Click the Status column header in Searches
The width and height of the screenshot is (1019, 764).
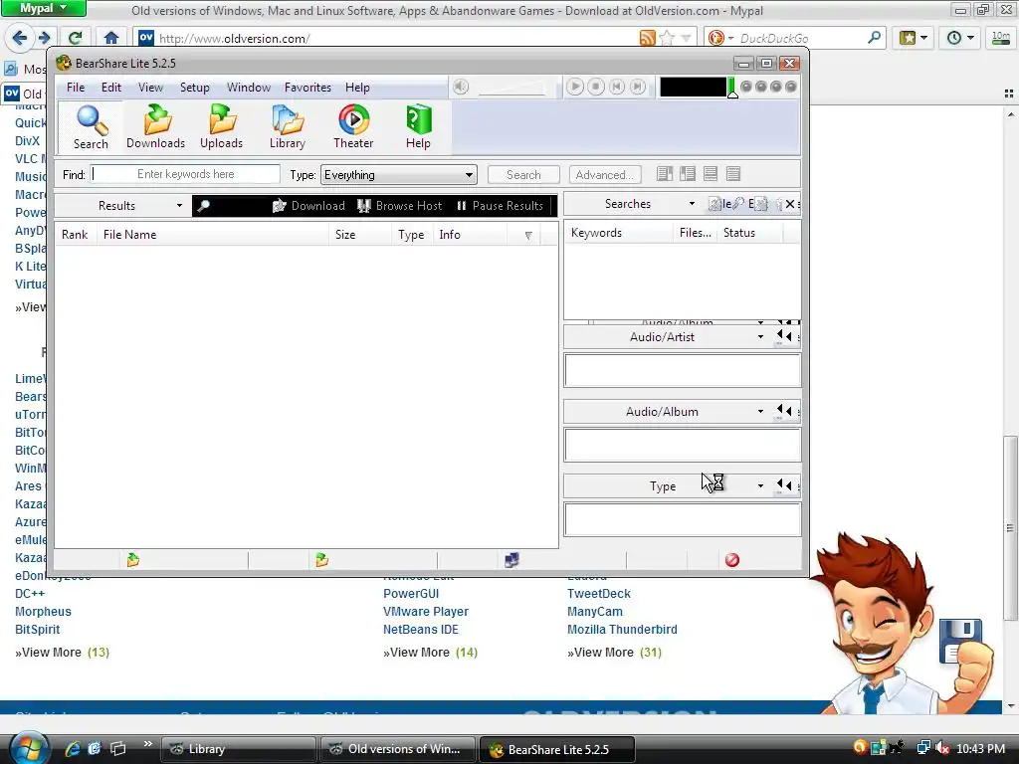click(751, 233)
